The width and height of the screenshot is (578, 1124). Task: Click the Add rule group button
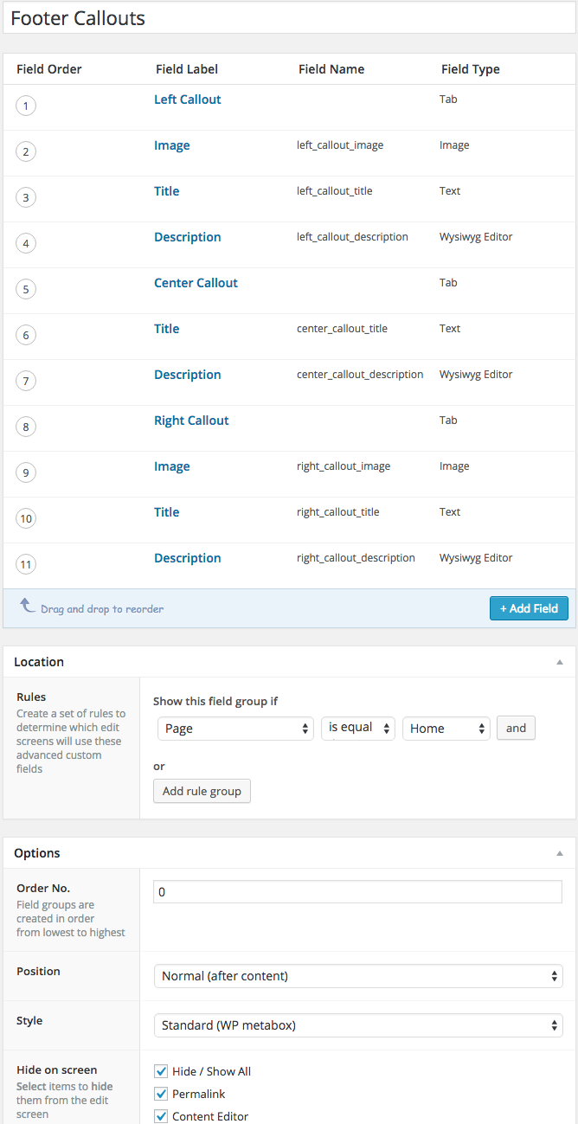(202, 791)
